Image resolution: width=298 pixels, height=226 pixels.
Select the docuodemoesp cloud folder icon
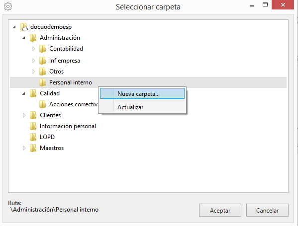pos(24,27)
